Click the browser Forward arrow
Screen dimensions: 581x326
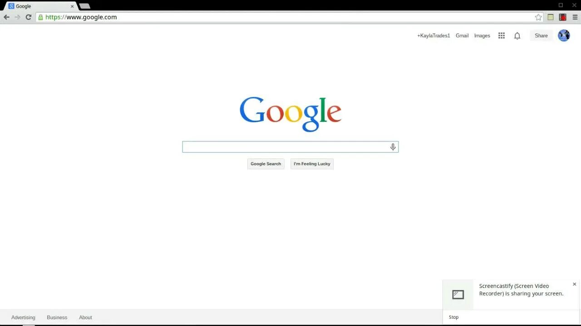tap(17, 17)
